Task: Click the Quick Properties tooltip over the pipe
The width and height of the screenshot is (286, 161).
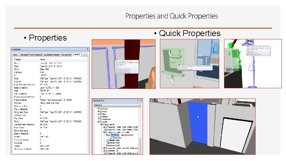Action: [x=127, y=66]
